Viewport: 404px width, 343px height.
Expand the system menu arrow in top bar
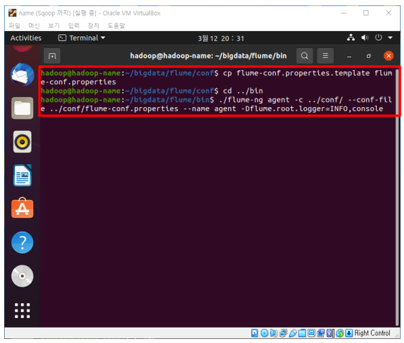point(390,38)
